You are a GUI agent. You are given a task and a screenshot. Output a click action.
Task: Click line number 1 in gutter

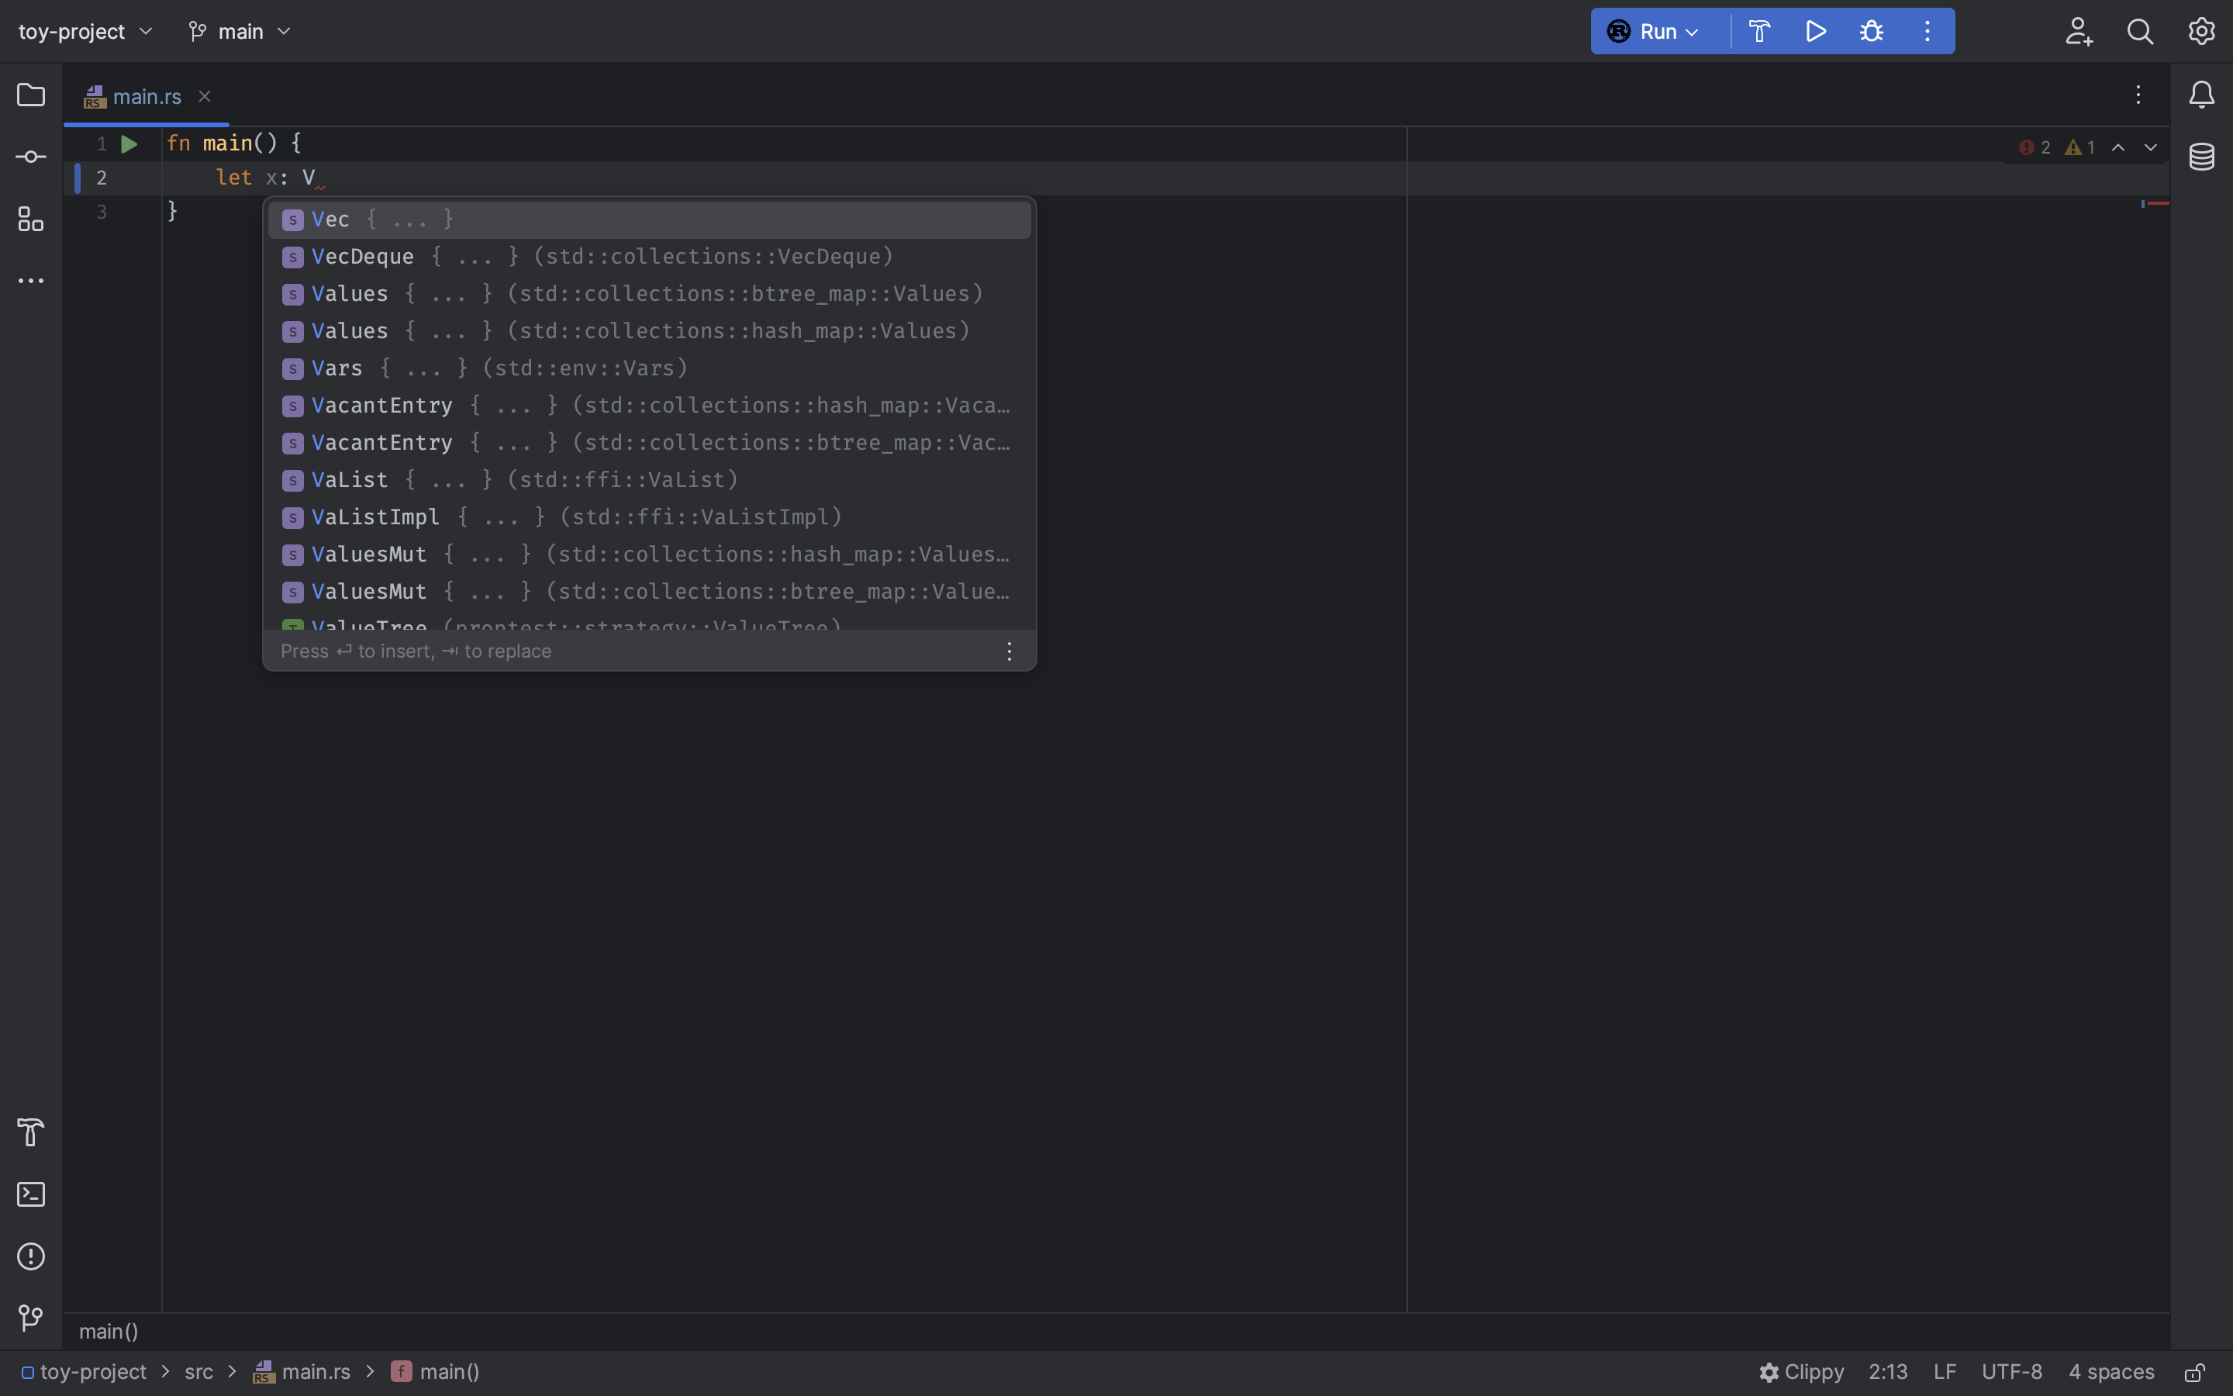[102, 144]
